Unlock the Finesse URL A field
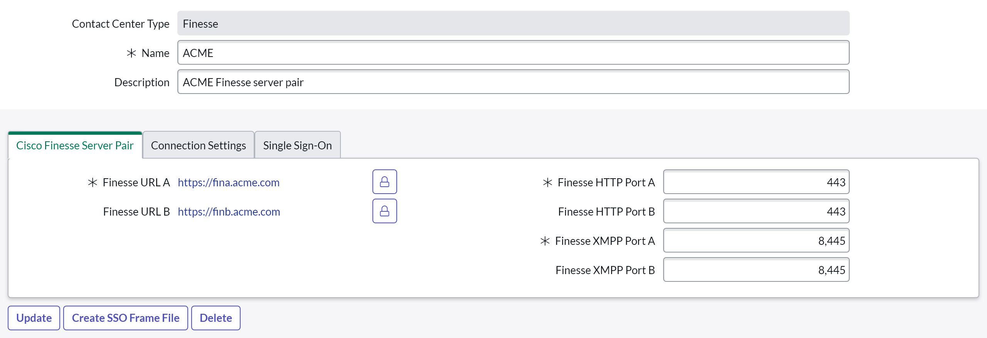The width and height of the screenshot is (987, 338). tap(384, 182)
